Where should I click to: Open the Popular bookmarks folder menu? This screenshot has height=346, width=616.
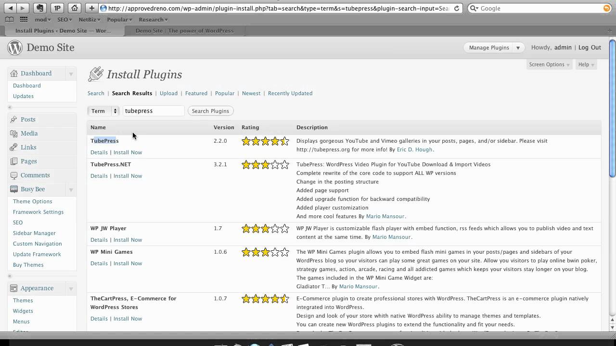coord(119,20)
